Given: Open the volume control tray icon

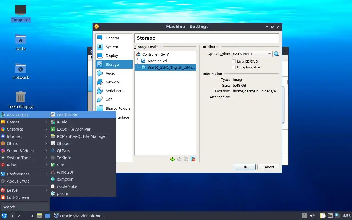Looking at the screenshot, I should [312, 216].
